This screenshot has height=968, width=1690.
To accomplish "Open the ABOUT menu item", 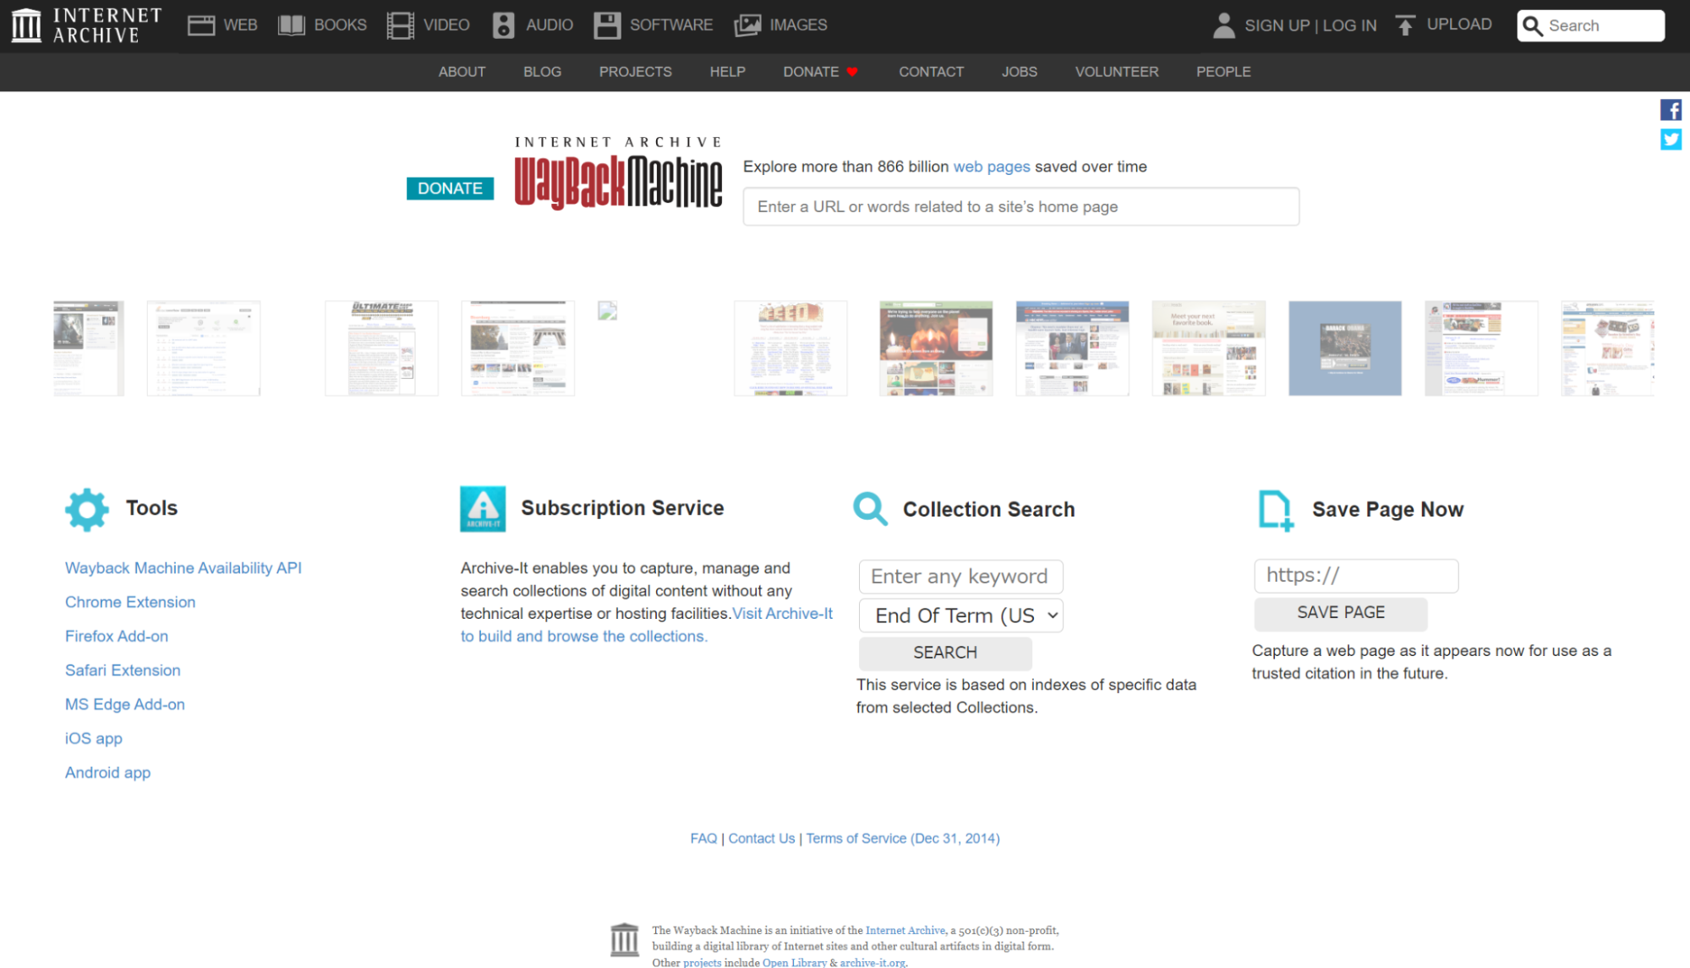I will [462, 72].
